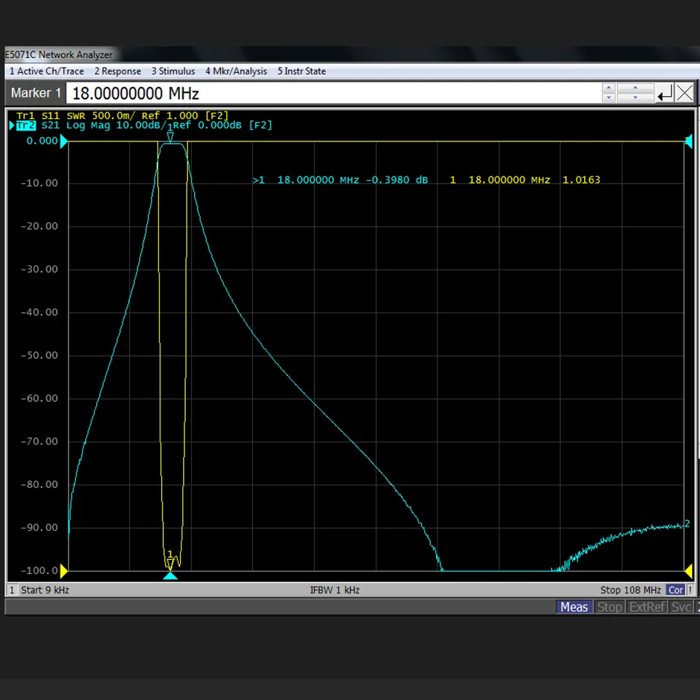The image size is (700, 700).
Task: Click the Start 9 kHz label
Action: (45, 590)
